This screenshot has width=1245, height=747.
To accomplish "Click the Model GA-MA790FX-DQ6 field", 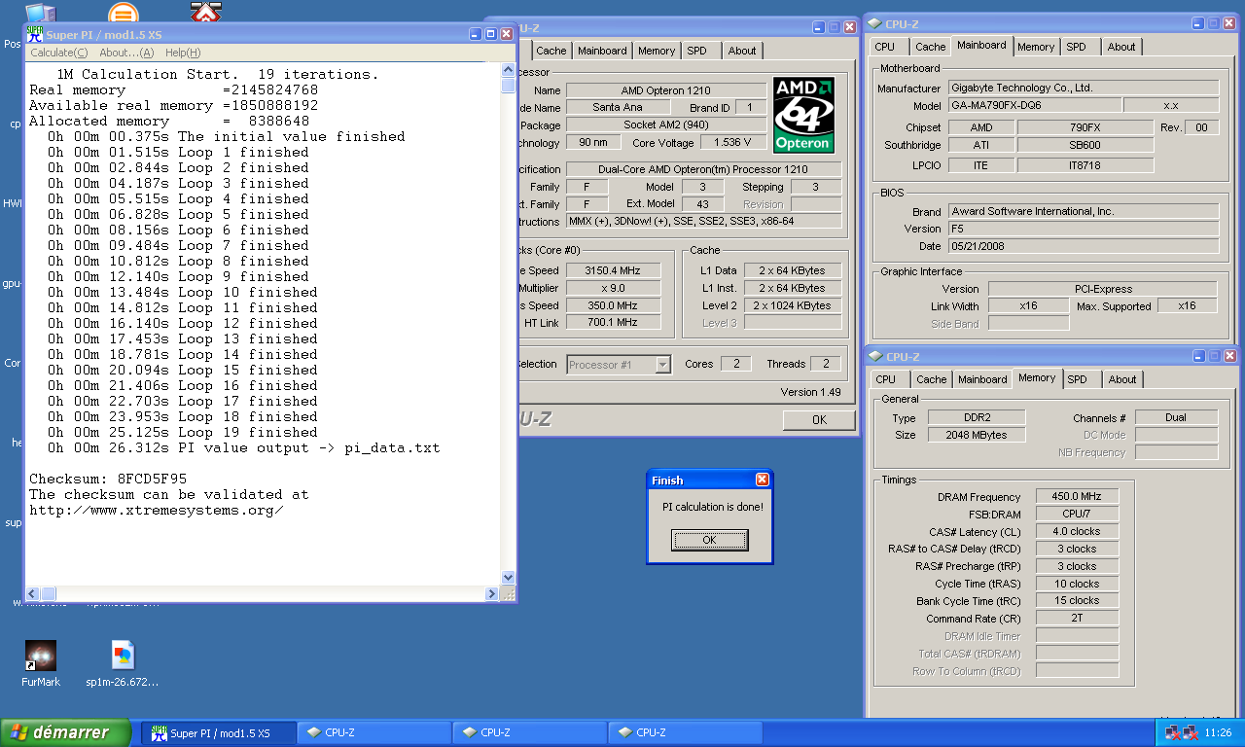I will 1035,105.
